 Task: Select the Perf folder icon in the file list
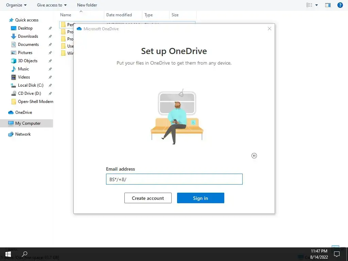pyautogui.click(x=63, y=24)
